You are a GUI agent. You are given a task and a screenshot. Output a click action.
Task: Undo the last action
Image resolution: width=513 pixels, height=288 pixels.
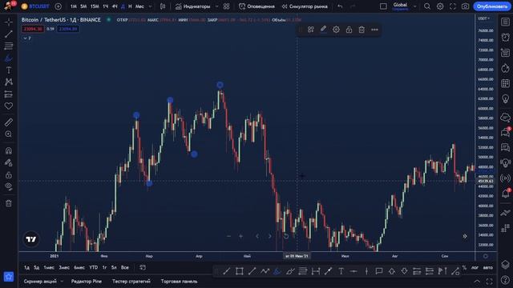(340, 6)
